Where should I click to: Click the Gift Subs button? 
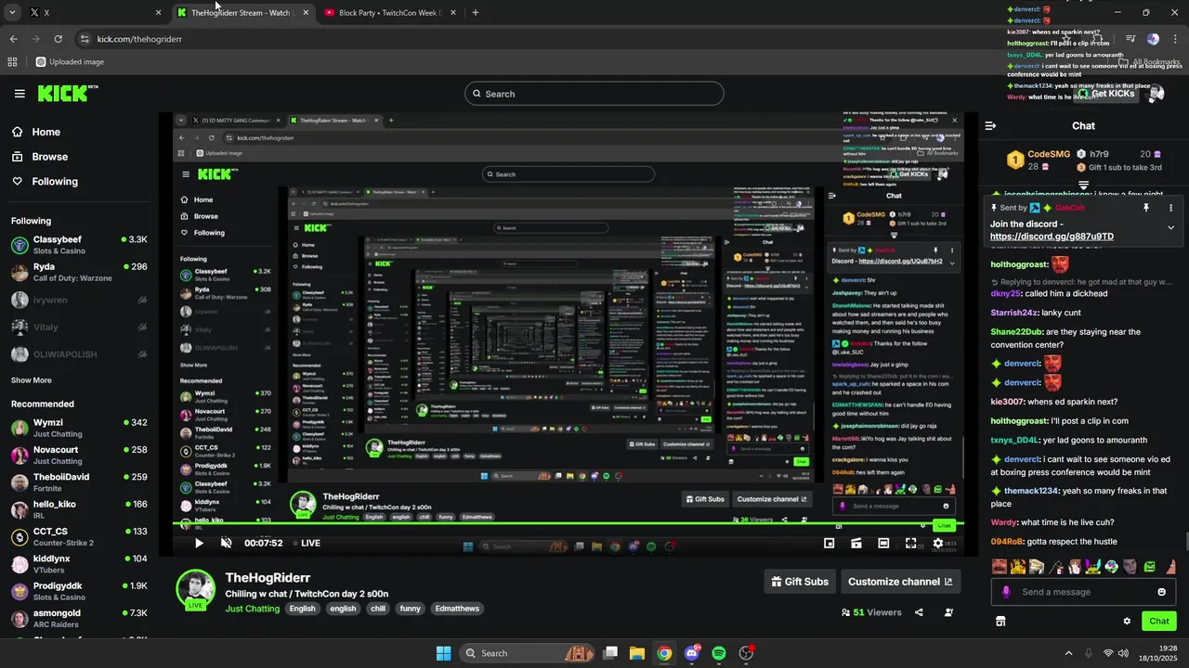point(800,582)
